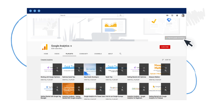Click the Getting Started with Optimize title
This screenshot has width=213, height=109.
(137, 77)
